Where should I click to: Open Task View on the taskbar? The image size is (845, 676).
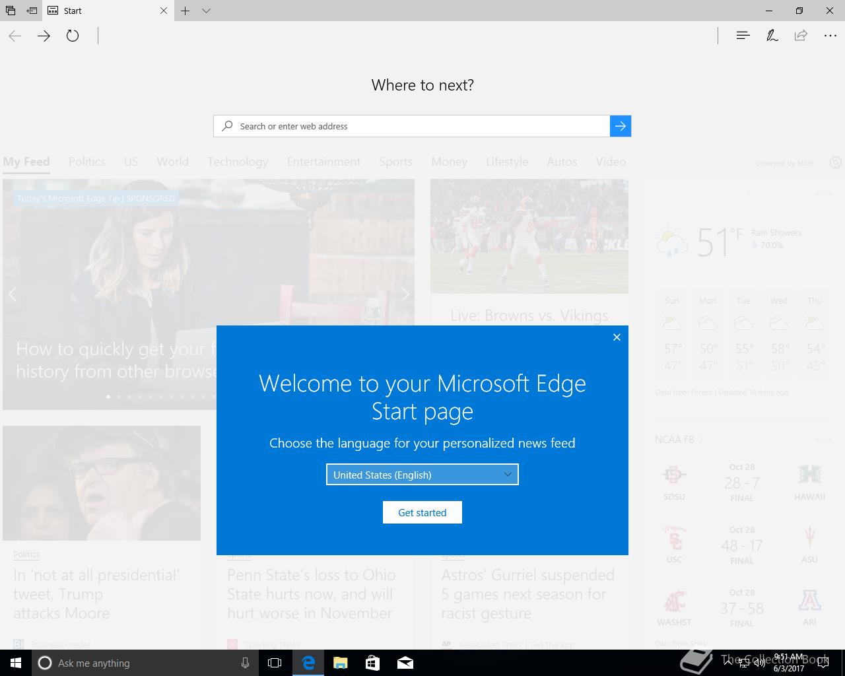(x=275, y=663)
